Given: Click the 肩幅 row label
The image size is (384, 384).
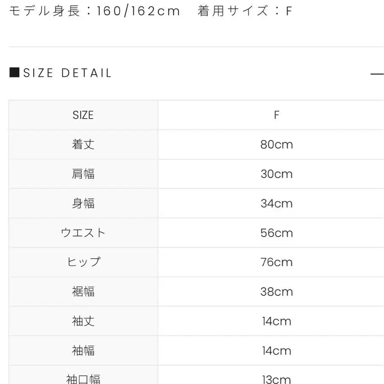Looking at the screenshot, I should tap(83, 174).
